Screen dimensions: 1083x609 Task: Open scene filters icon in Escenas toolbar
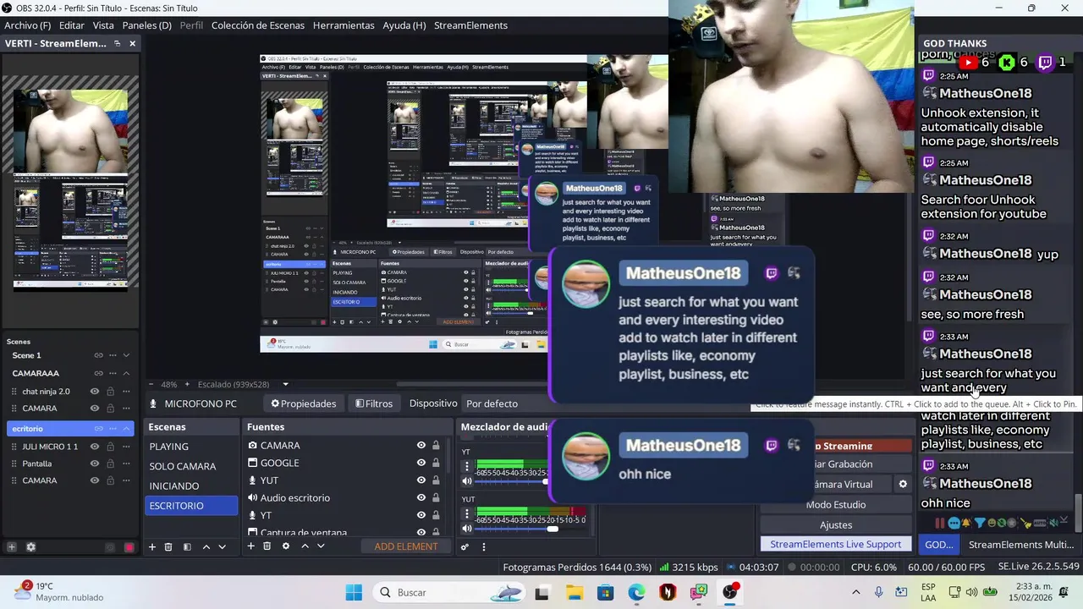[187, 547]
